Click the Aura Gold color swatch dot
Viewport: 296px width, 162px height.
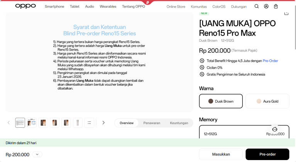tap(259, 101)
